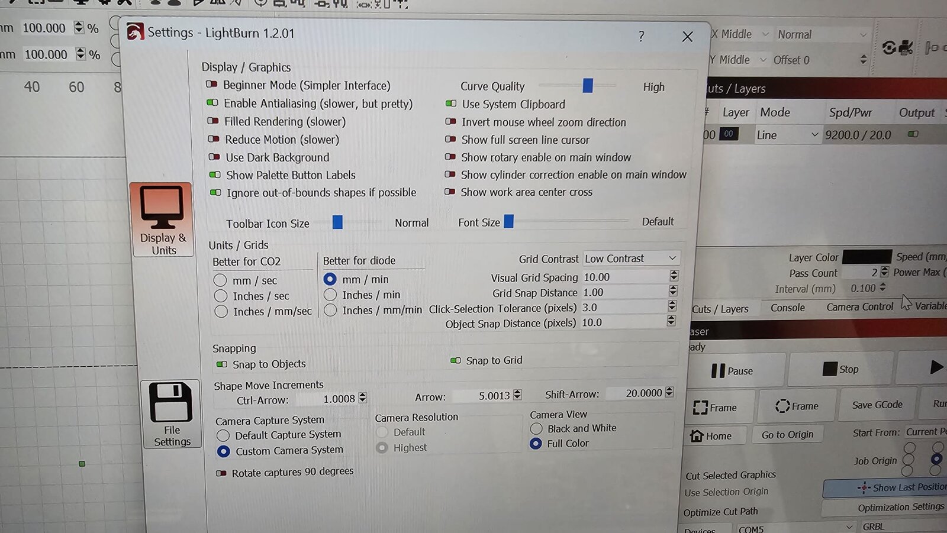This screenshot has height=533, width=947.
Task: Toggle Ignore out-of-bounds shapes if possible
Action: click(x=215, y=192)
